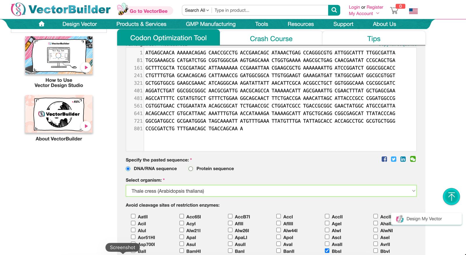Share on Twitter
The height and width of the screenshot is (255, 466).
pos(393,159)
